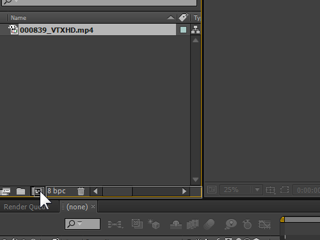Open the project flowchart view icon
Screen dimensions: 320x240
(195, 29)
